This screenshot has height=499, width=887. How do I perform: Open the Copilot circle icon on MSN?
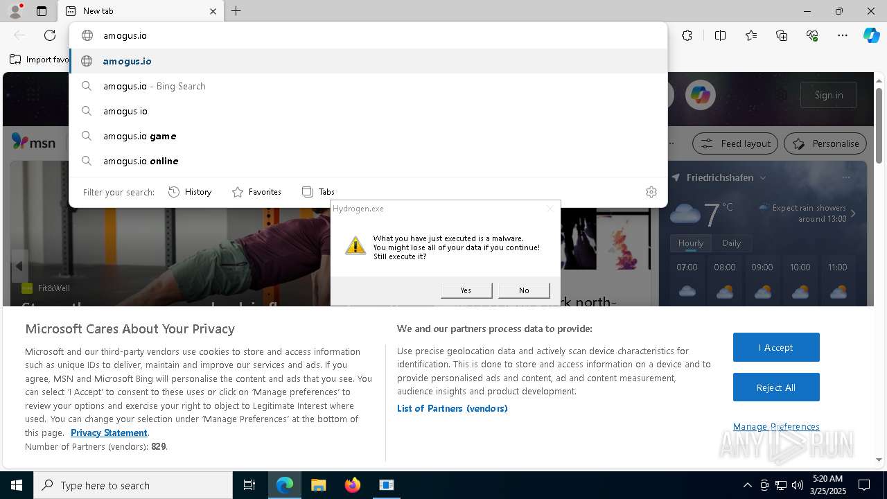701,95
